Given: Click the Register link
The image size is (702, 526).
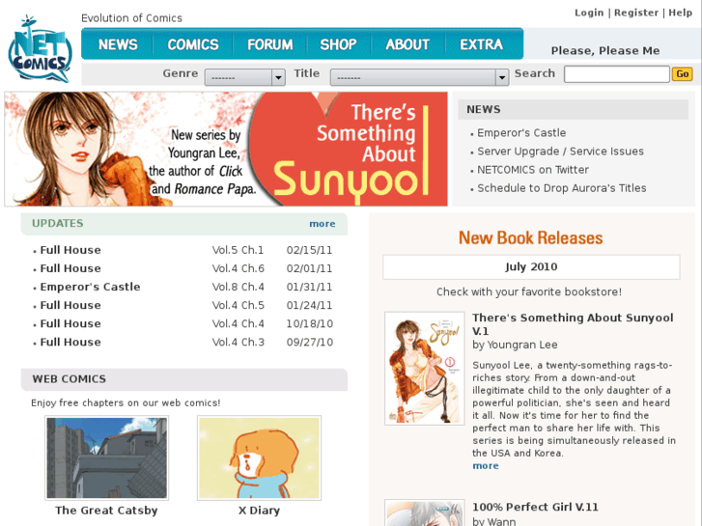Looking at the screenshot, I should [636, 13].
